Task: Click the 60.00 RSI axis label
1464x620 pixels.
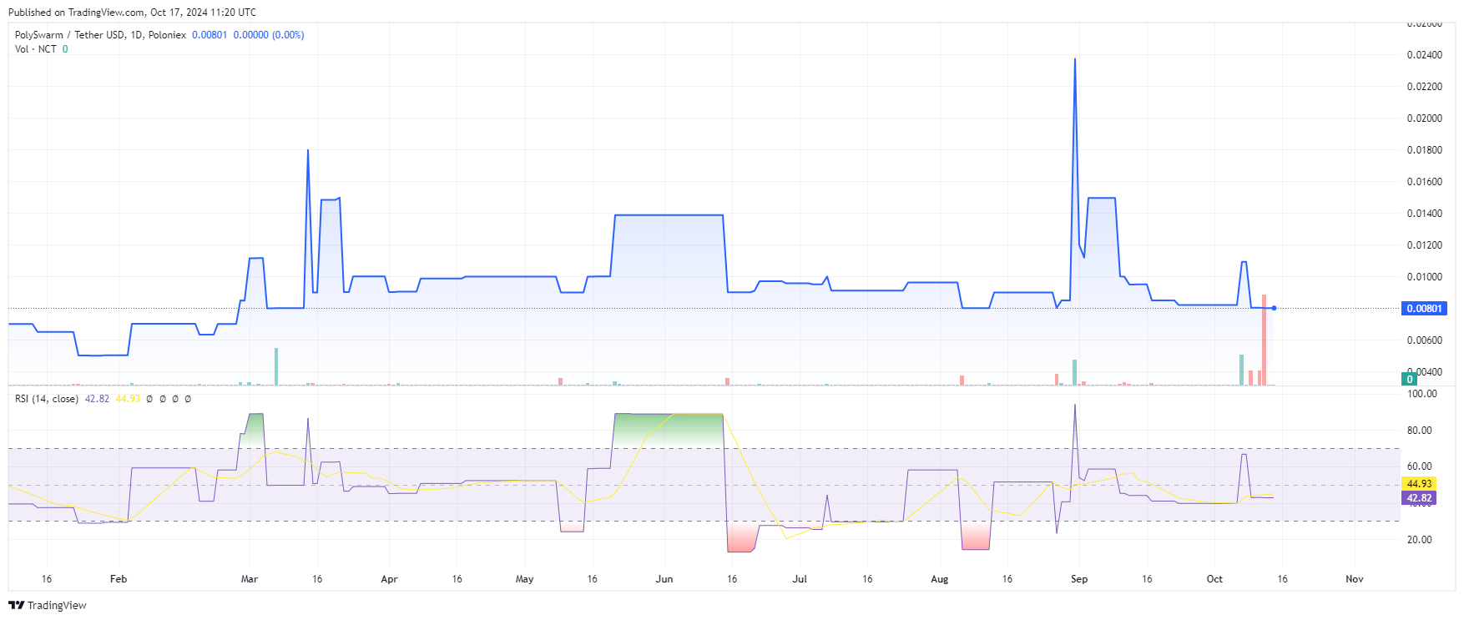Action: click(1419, 466)
